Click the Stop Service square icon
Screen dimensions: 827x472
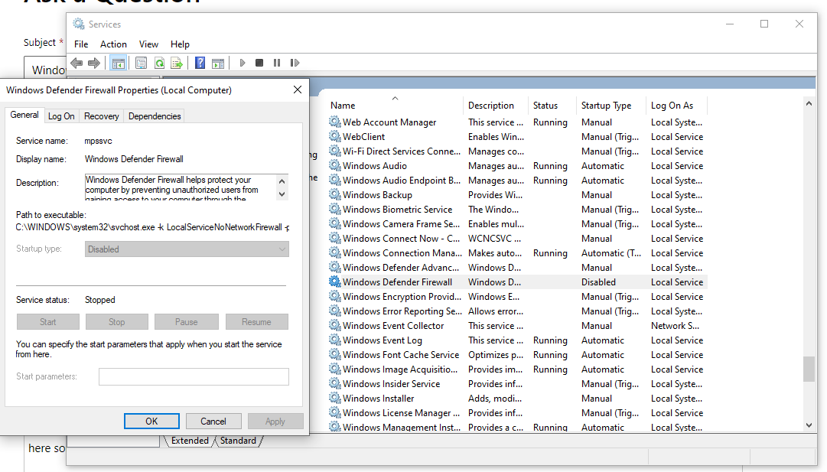(x=259, y=63)
